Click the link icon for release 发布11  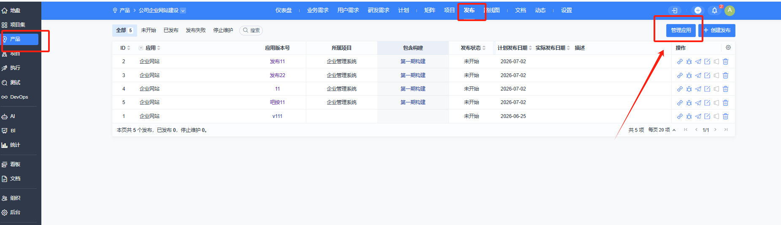click(680, 62)
